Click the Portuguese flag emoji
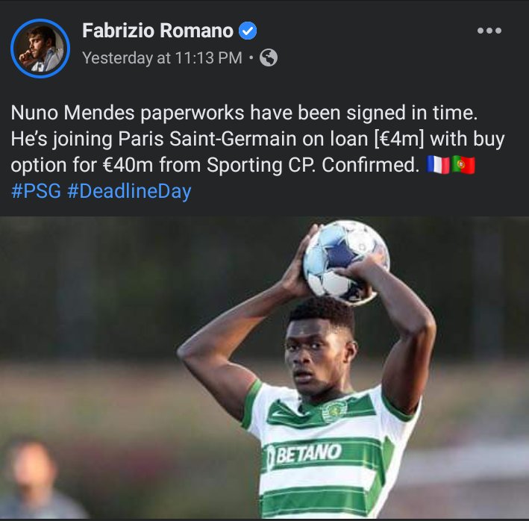 pyautogui.click(x=463, y=165)
